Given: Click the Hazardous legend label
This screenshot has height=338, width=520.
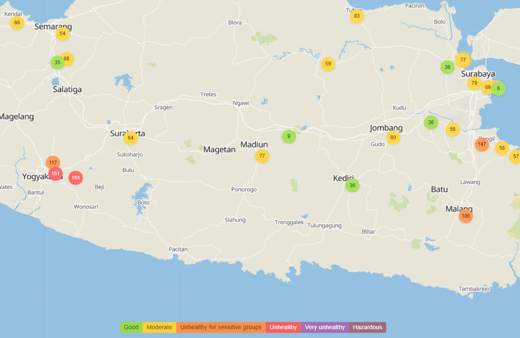Looking at the screenshot, I should click(x=367, y=327).
